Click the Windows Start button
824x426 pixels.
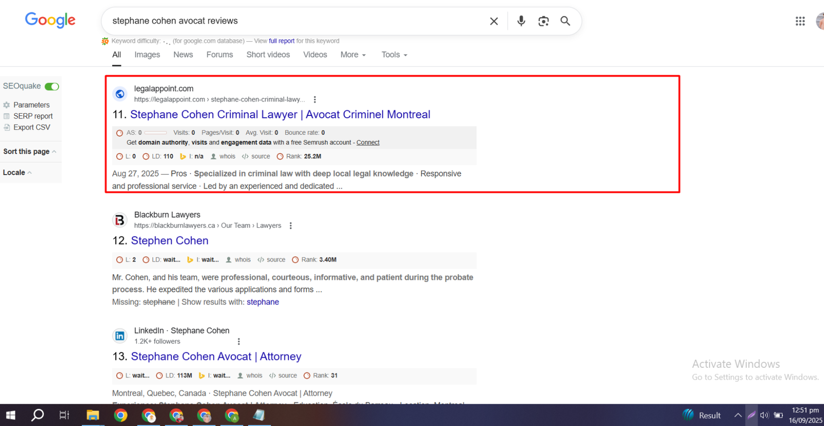(11, 415)
